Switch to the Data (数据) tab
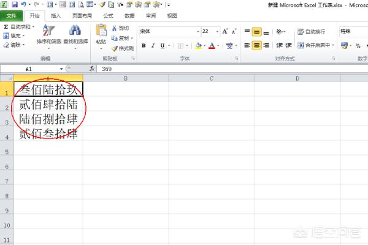The width and height of the screenshot is (368, 245). pos(129,16)
